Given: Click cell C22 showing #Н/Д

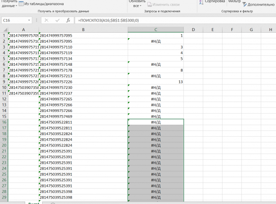Looking at the screenshot, I should pos(156,157).
